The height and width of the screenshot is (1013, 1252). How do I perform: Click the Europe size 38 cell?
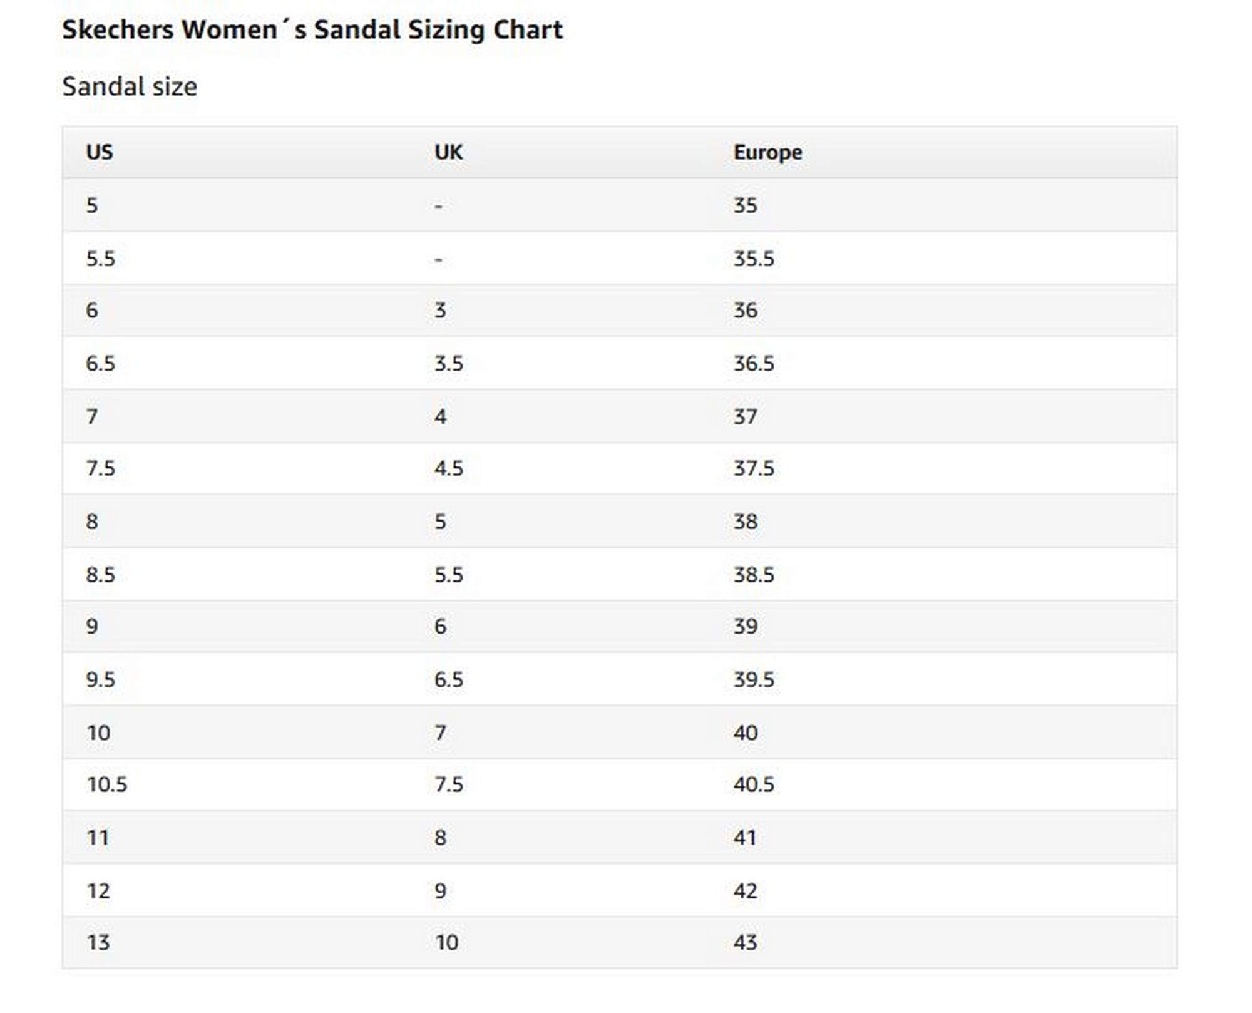coord(745,522)
